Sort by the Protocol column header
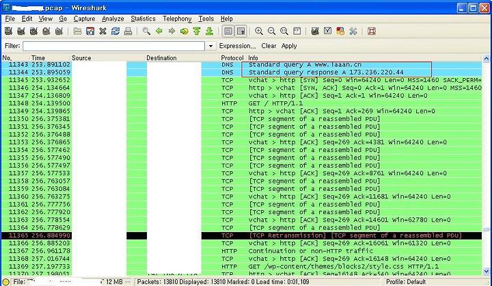 coord(232,58)
